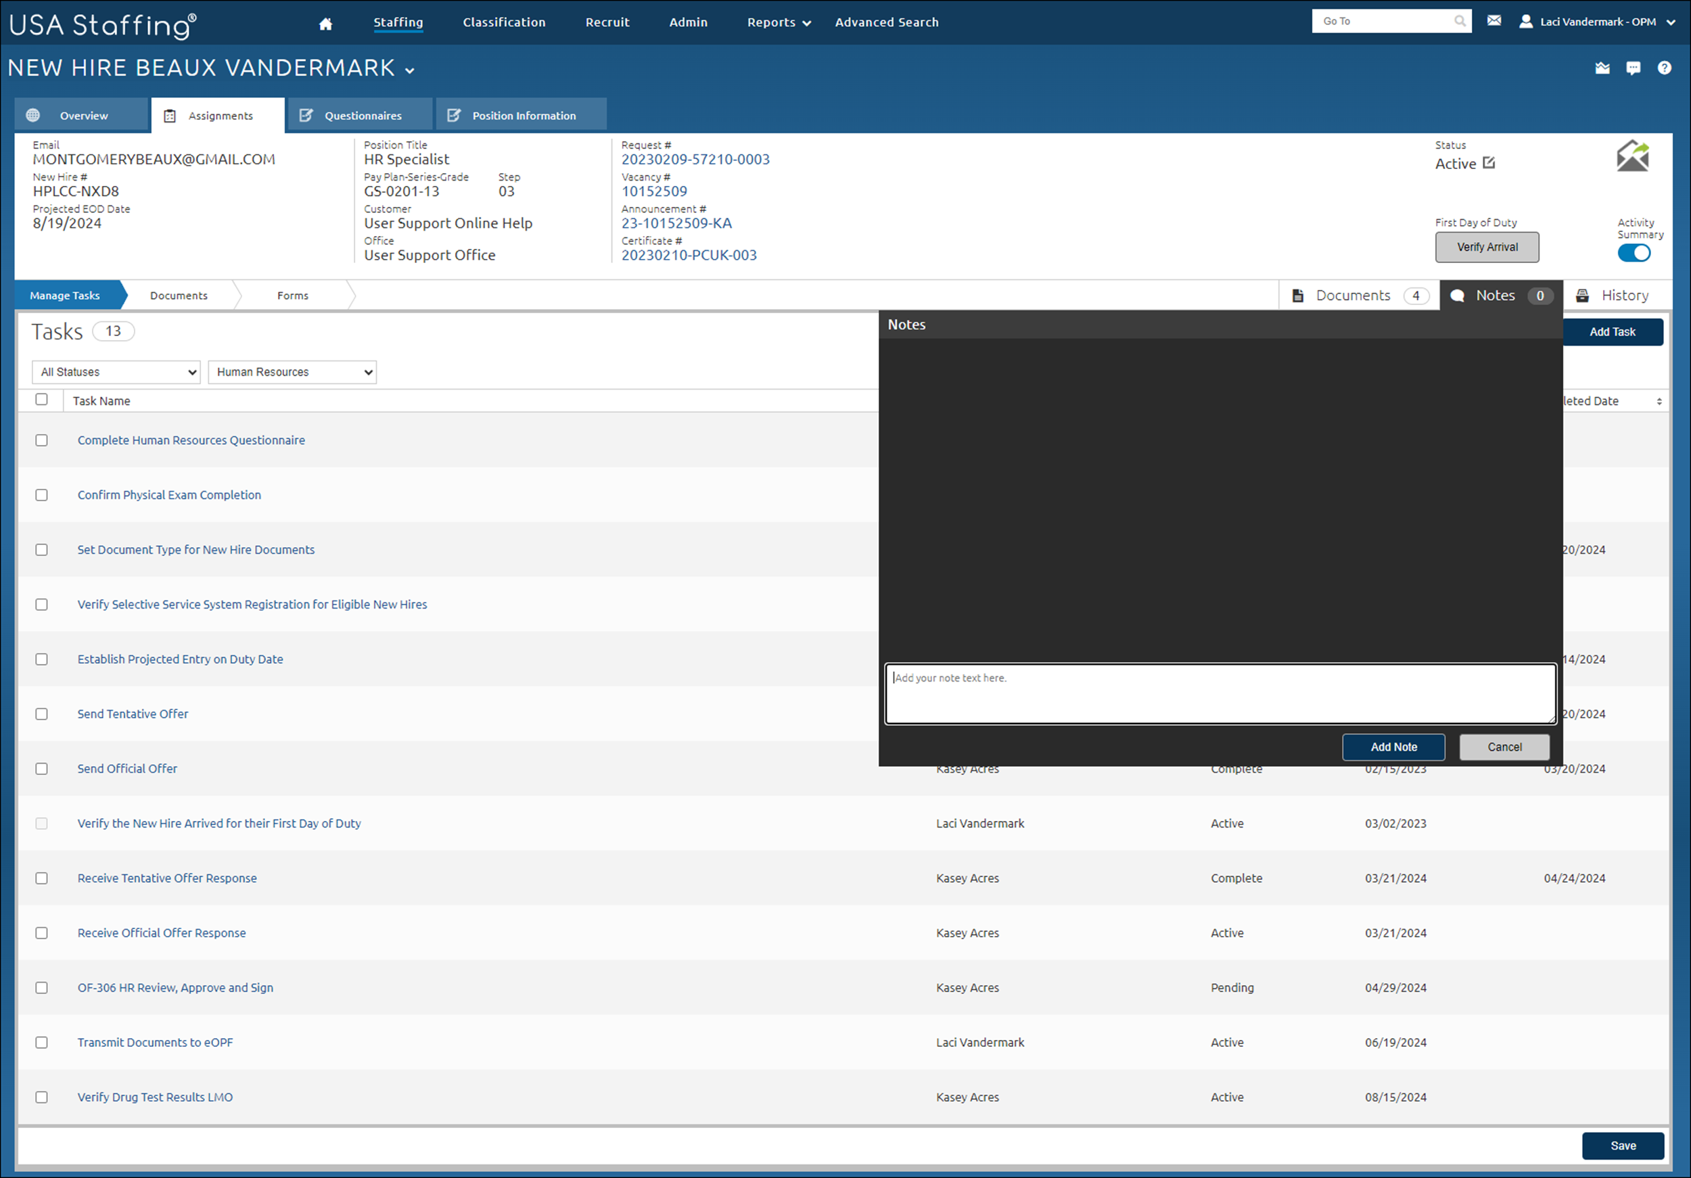Expand the Human Resources filter dropdown

point(292,372)
